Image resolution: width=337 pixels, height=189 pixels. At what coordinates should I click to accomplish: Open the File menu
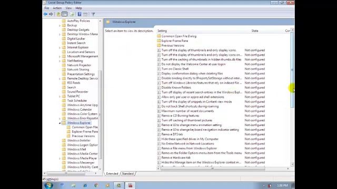coord(47,8)
